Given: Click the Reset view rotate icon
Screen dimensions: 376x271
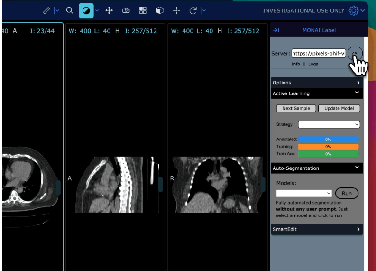Looking at the screenshot, I should click(193, 10).
